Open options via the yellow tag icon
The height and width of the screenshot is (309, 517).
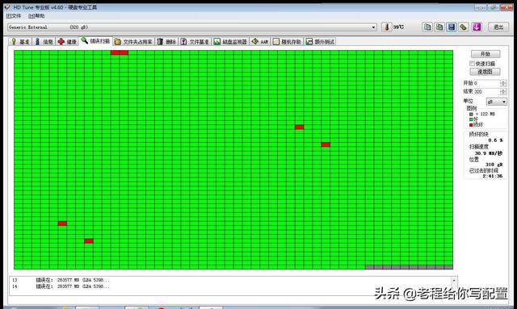(x=463, y=27)
